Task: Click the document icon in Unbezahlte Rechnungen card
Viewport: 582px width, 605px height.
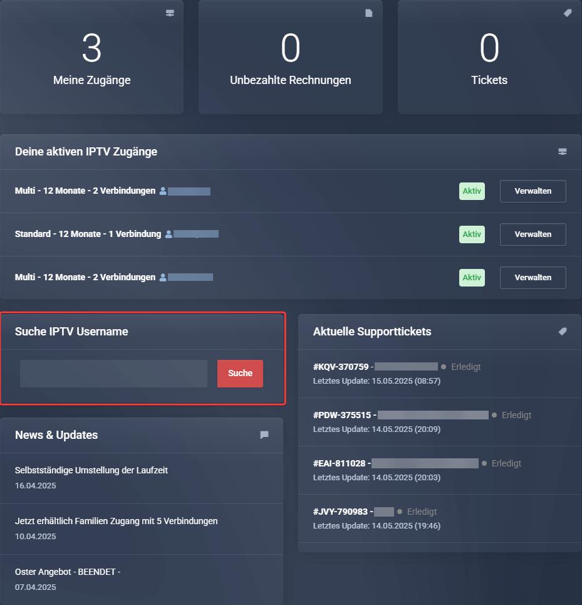Action: pyautogui.click(x=369, y=13)
